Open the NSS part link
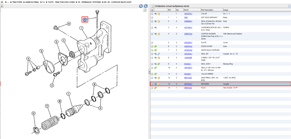 click(x=186, y=17)
